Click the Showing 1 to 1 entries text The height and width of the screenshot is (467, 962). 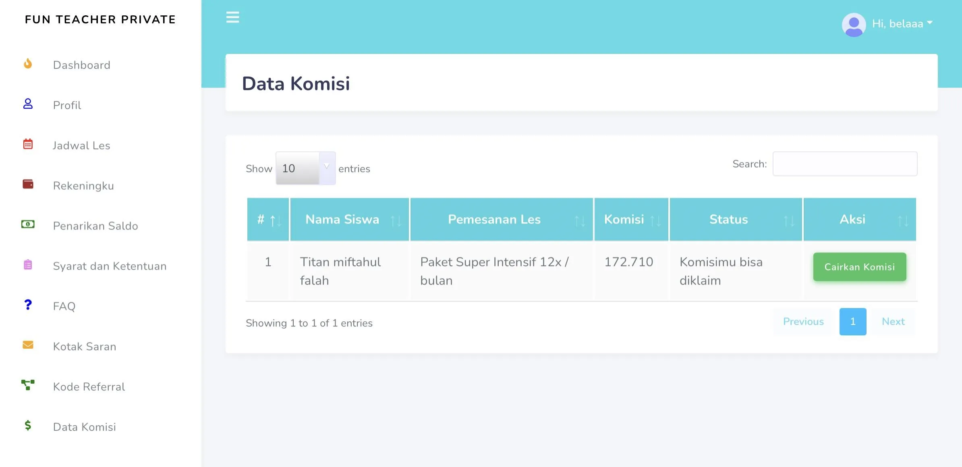(x=309, y=323)
